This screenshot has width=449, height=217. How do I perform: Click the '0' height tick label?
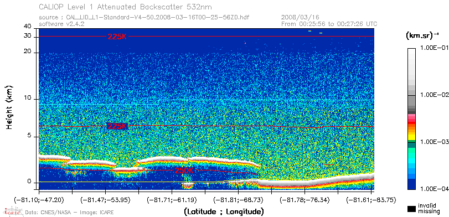pos(29,182)
